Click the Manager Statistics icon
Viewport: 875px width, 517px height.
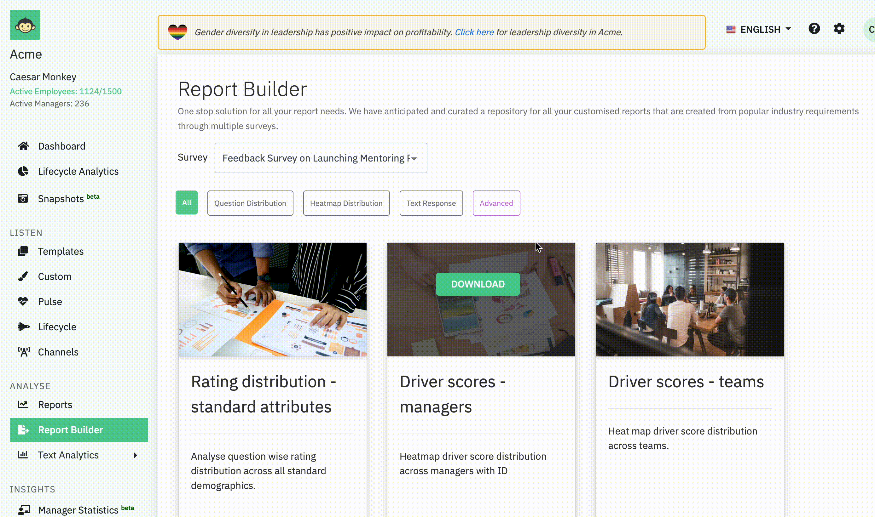point(24,510)
